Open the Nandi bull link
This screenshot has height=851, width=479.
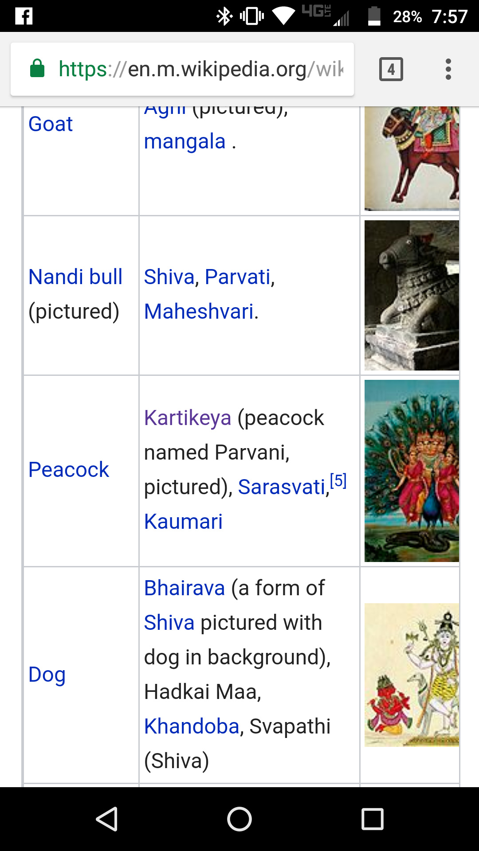point(75,277)
